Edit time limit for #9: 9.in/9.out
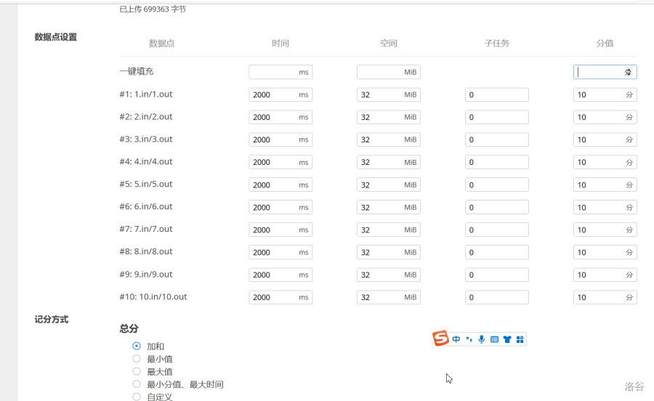 [x=280, y=275]
